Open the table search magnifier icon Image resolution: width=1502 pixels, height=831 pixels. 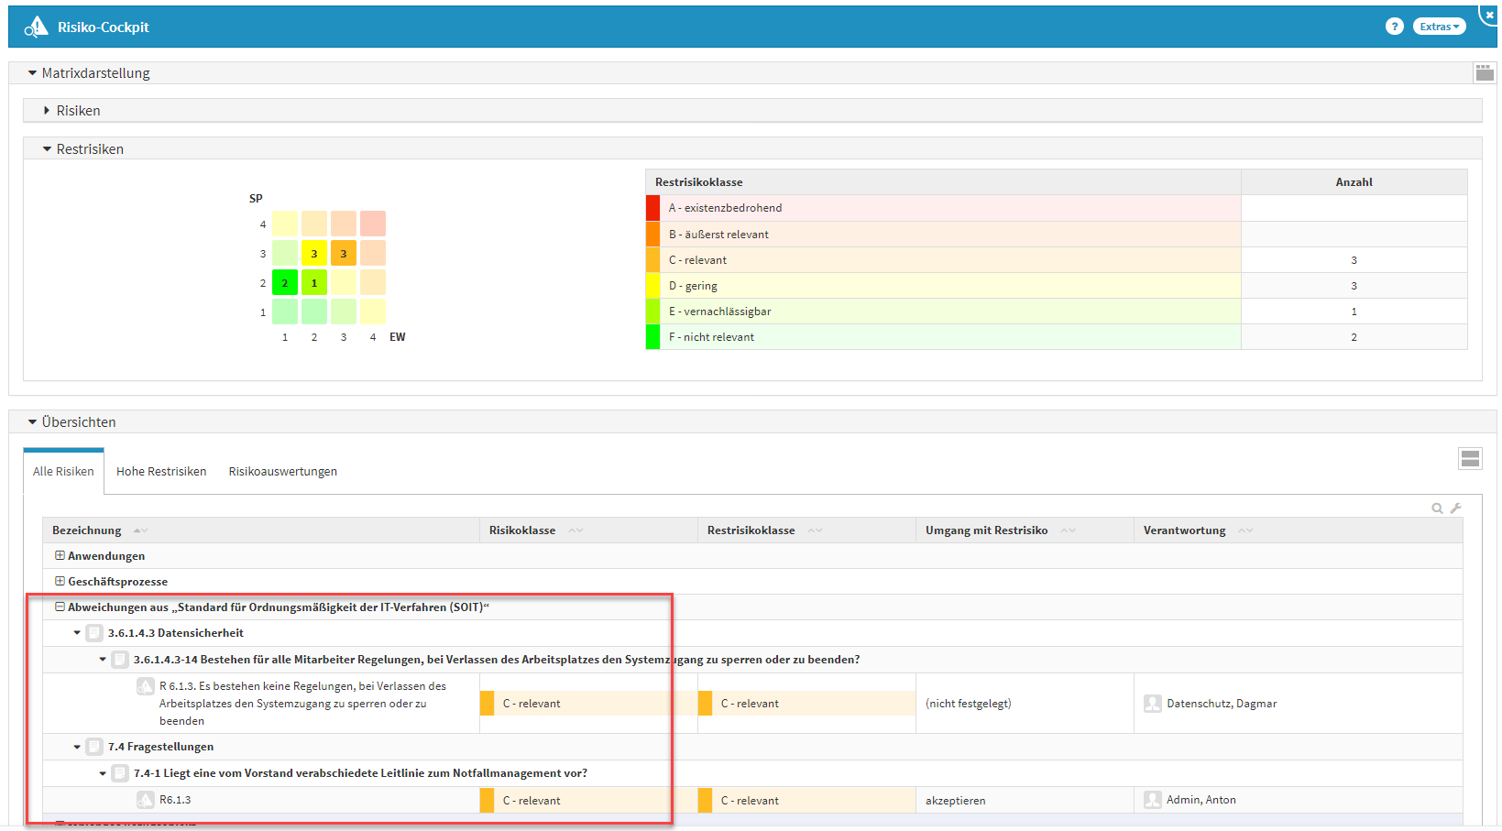tap(1437, 508)
